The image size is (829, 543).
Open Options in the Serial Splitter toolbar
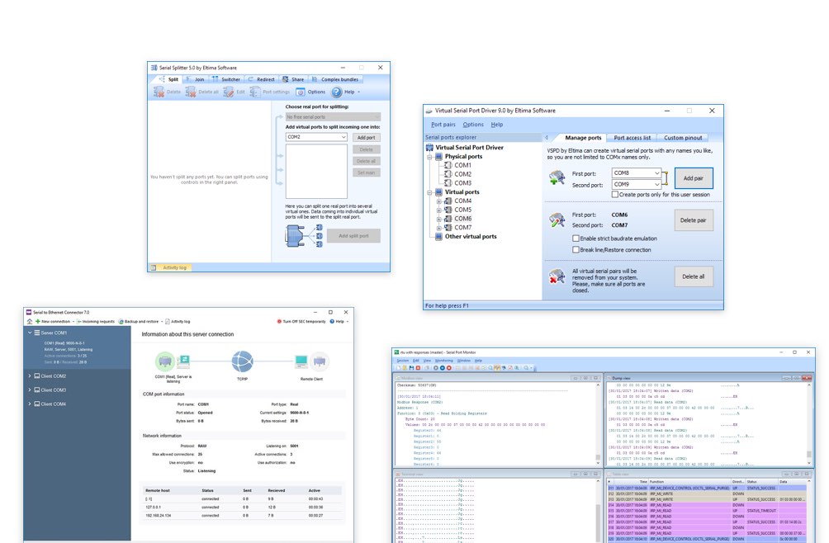310,92
